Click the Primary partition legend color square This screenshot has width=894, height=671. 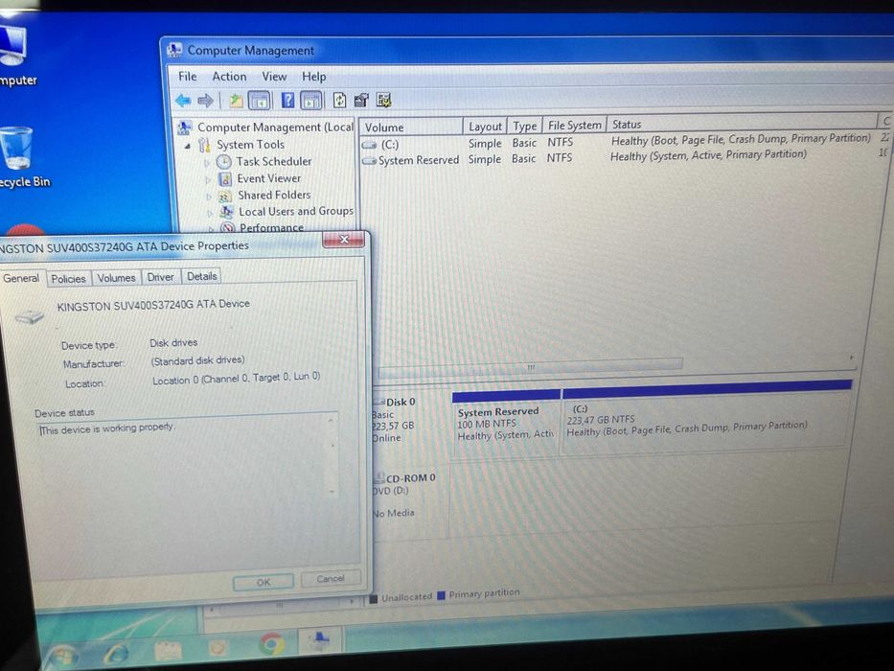point(442,596)
